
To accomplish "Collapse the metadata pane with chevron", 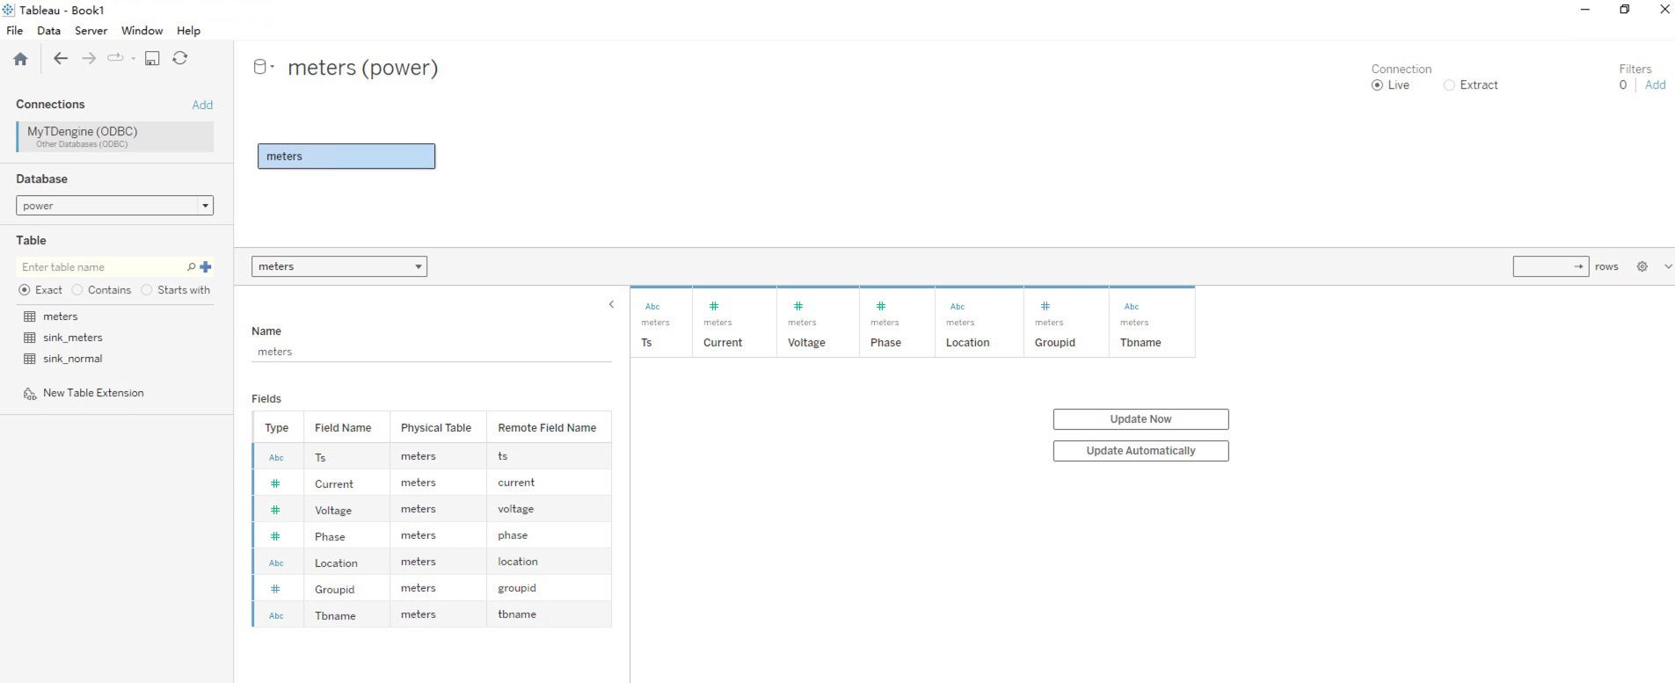I will (x=611, y=305).
